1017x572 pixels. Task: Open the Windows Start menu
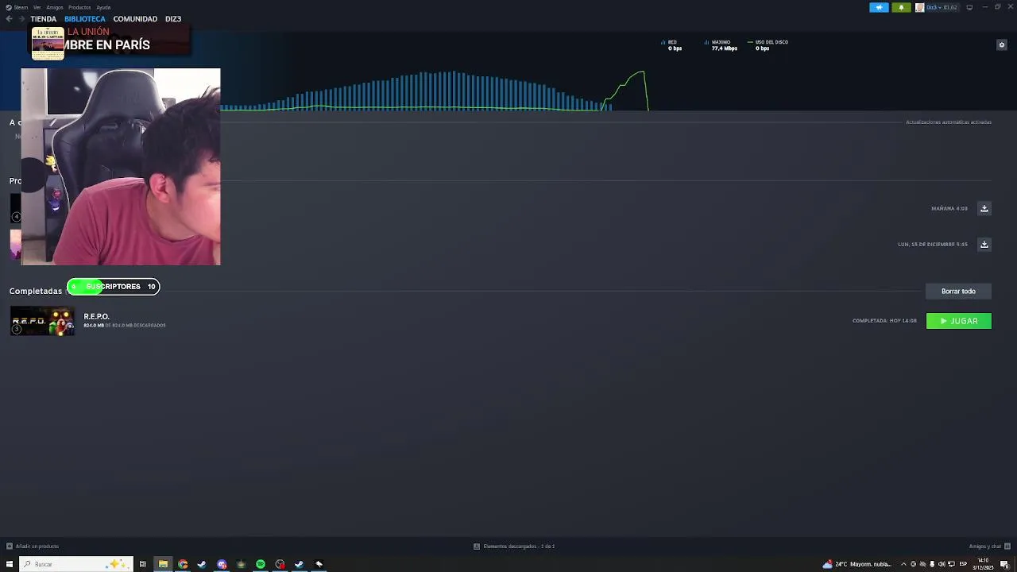click(x=10, y=564)
